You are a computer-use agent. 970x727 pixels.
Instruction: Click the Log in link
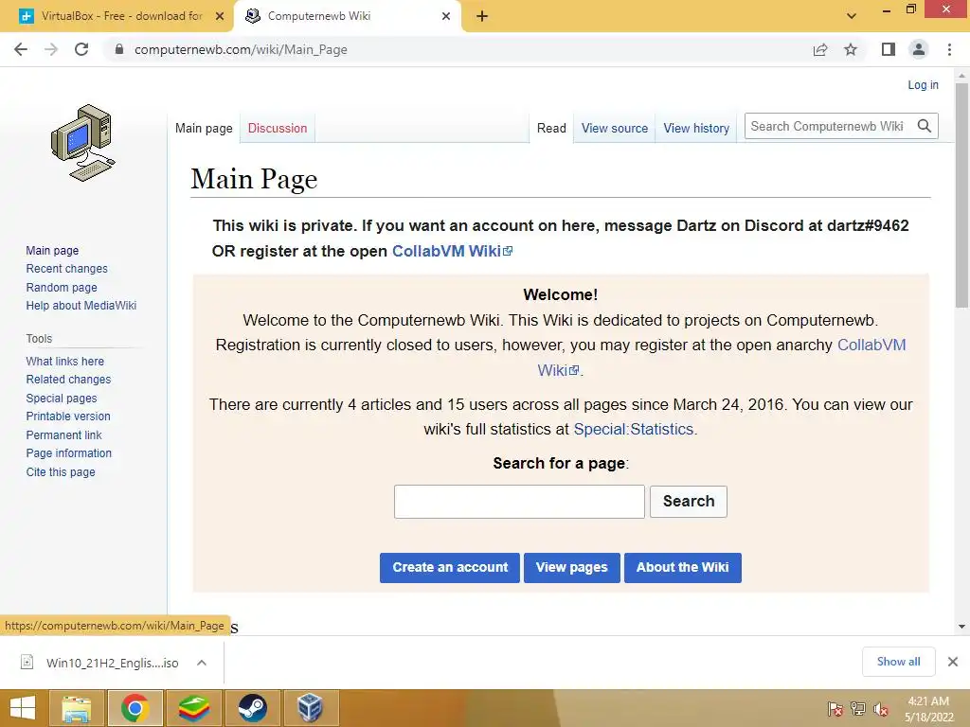click(923, 84)
